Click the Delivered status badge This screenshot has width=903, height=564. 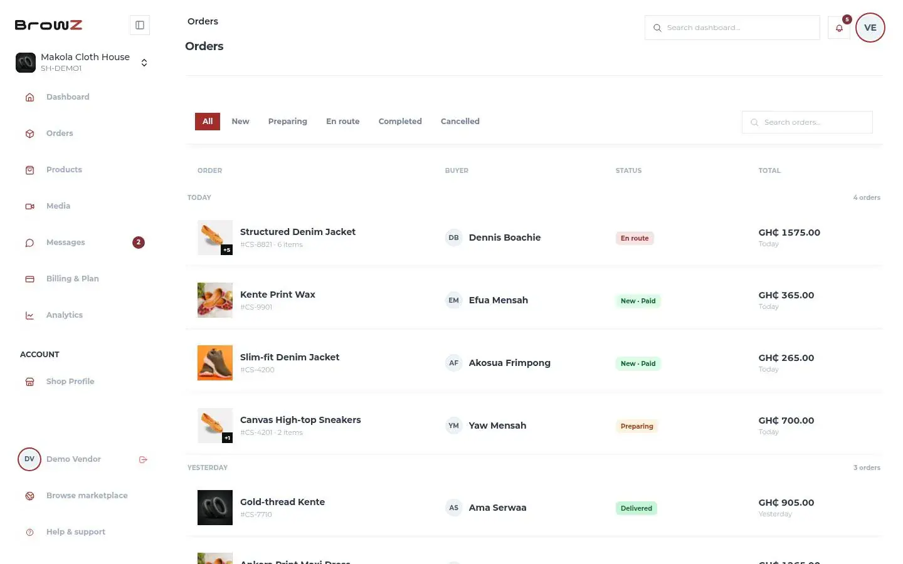point(636,508)
